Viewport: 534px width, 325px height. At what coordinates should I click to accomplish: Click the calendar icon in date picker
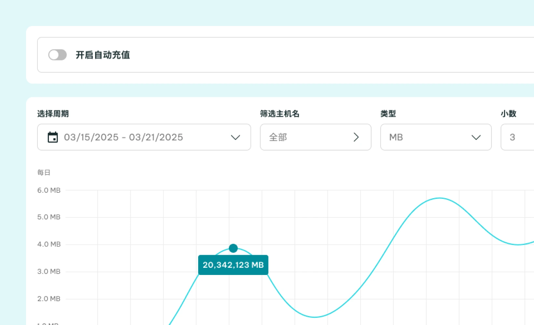[x=53, y=137]
